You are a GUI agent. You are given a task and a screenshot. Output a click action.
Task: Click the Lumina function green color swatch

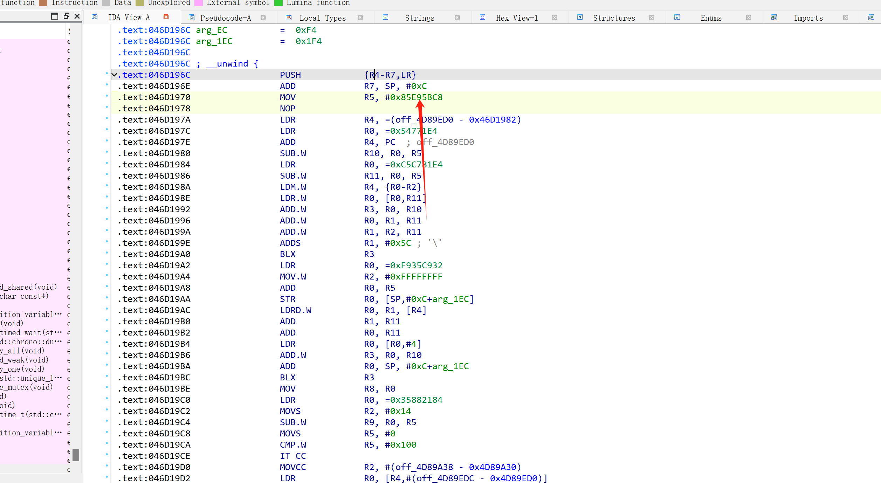click(x=278, y=3)
